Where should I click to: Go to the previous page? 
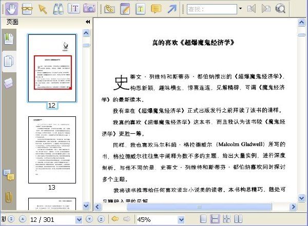tap(23, 219)
